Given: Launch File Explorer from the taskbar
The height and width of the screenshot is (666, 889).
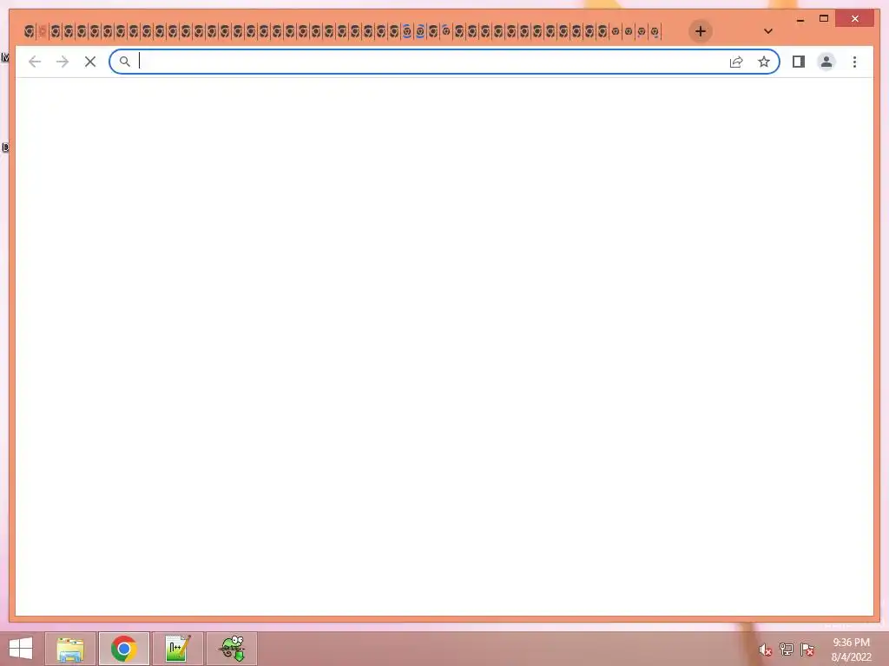Looking at the screenshot, I should click(x=70, y=649).
